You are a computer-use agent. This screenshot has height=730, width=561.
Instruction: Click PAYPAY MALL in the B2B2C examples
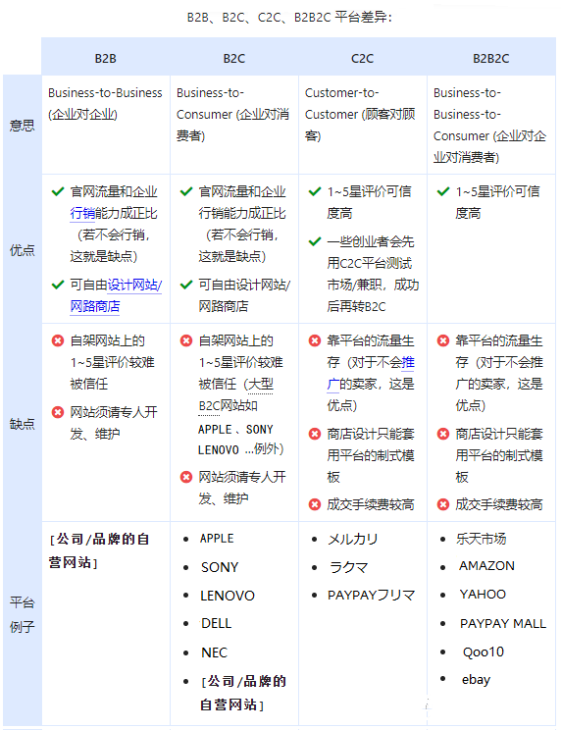[x=503, y=623]
